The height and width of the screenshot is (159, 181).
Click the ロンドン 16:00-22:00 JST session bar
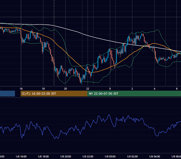(54, 94)
